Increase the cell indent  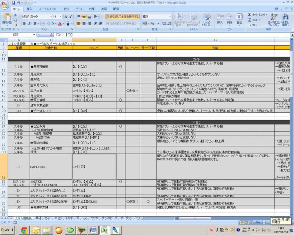coord(101,24)
